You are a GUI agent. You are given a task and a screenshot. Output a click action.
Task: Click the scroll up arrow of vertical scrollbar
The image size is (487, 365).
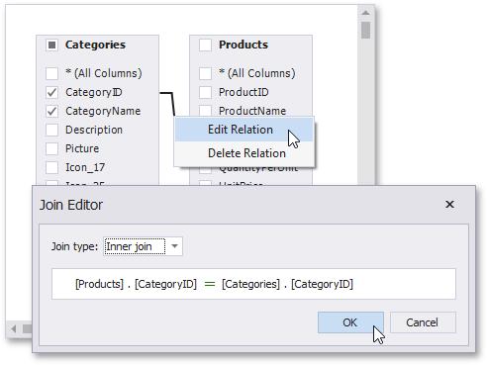(x=365, y=13)
